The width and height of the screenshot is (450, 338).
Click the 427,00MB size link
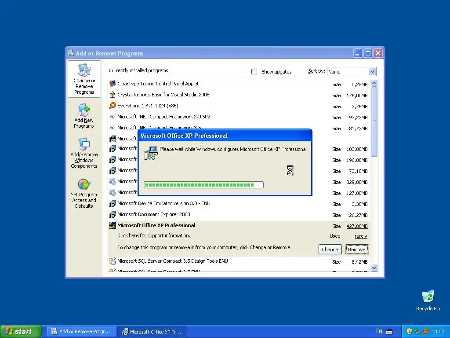(x=357, y=226)
